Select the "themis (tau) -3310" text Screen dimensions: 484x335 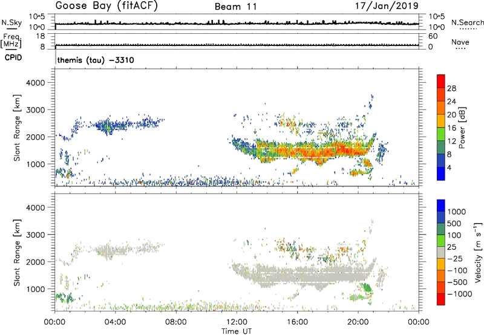(96, 60)
